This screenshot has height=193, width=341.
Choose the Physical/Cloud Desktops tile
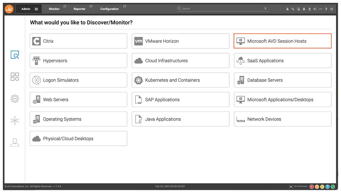tap(78, 139)
